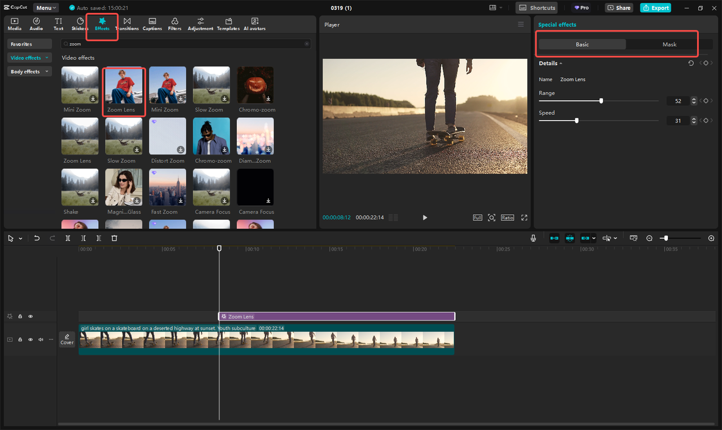
Task: Open the Menu dropdown
Action: point(45,7)
